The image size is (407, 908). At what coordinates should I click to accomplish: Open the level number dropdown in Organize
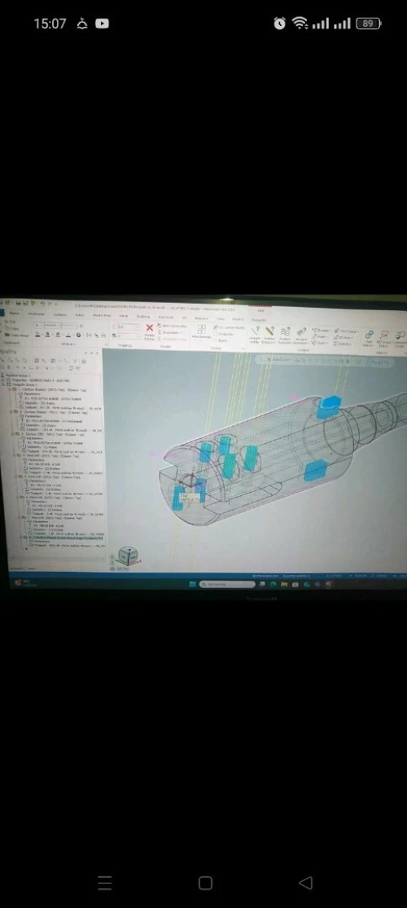click(128, 336)
